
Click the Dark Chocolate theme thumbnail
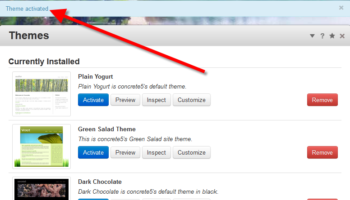[41, 189]
